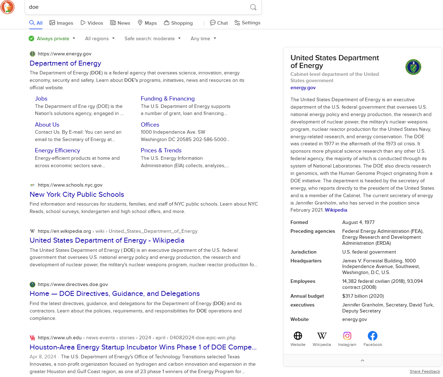Open the Wikipedia link ending the description
Screen dimensions: 443x377
point(336,210)
